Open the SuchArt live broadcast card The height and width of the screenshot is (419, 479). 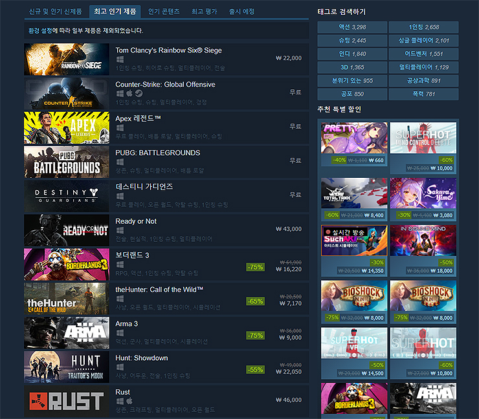354,250
